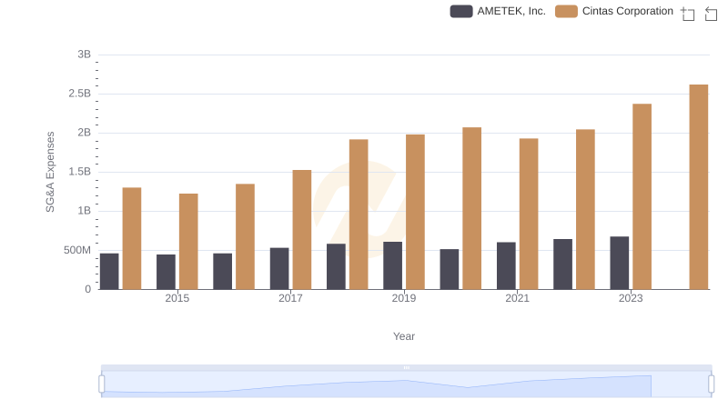This screenshot has width=728, height=419.
Task: Click the '500M' y-axis label
Action: pyautogui.click(x=77, y=250)
